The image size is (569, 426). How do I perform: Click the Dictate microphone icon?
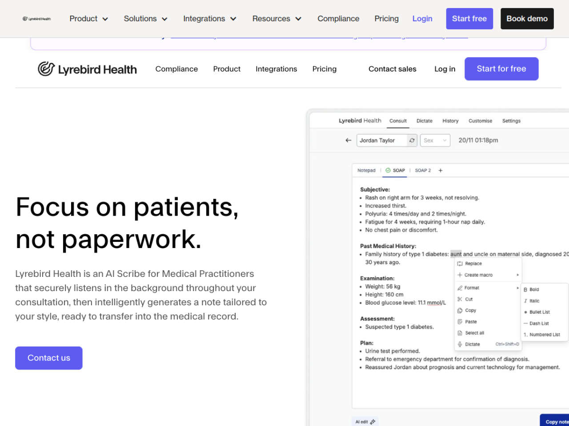[x=460, y=344]
